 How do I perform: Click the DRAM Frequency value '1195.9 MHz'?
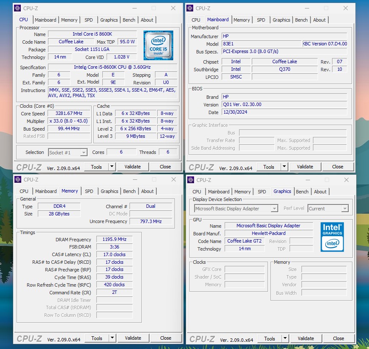pos(114,239)
